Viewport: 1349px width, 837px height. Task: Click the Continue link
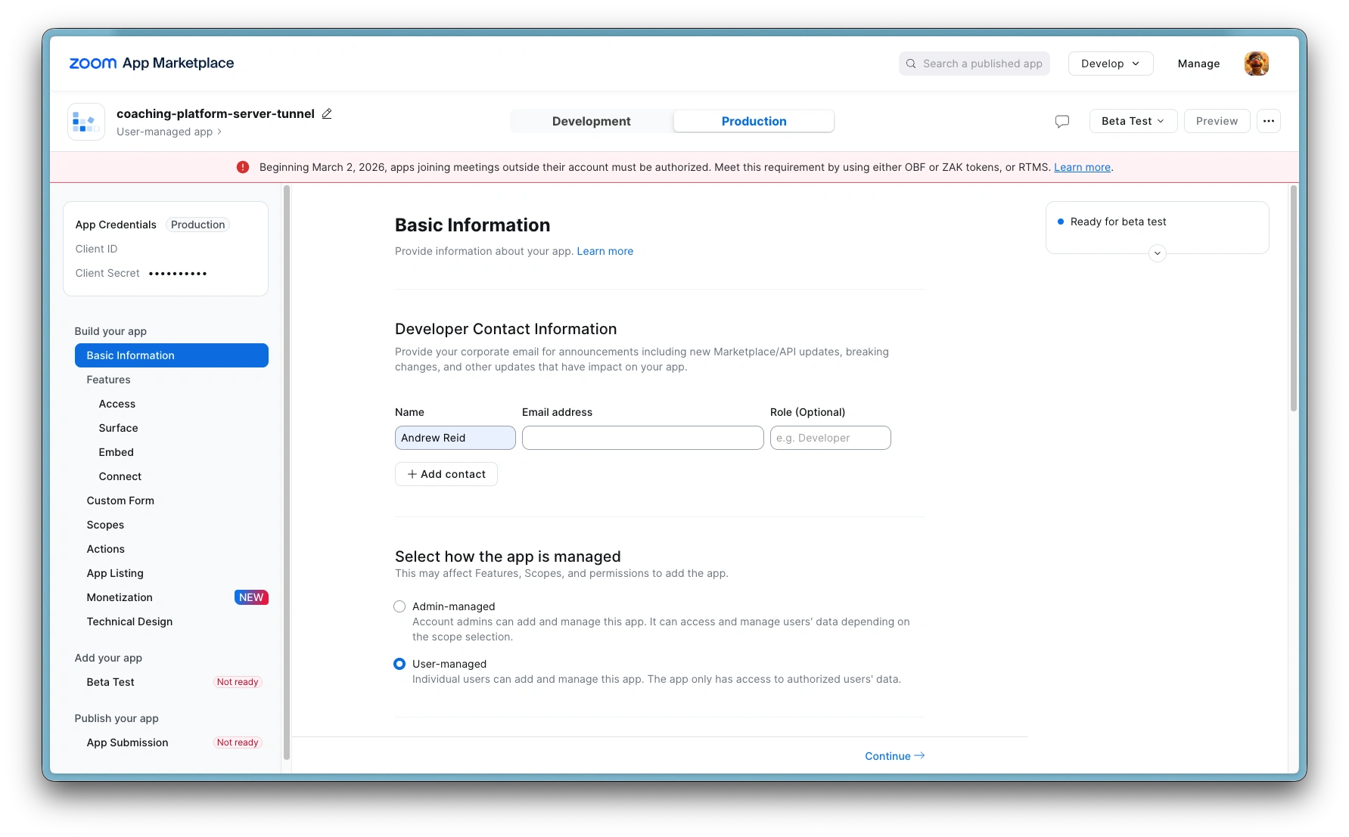[x=894, y=756]
